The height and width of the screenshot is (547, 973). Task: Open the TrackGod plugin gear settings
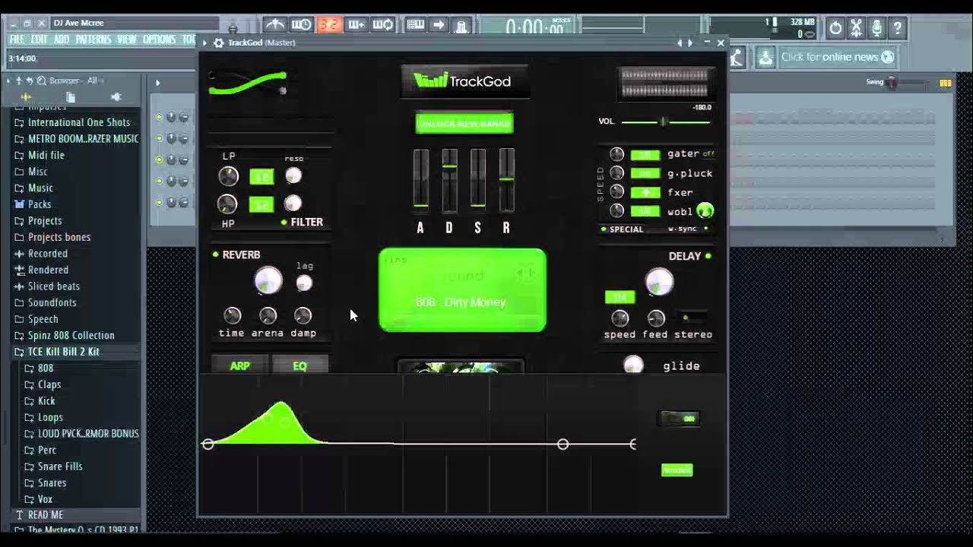(219, 43)
